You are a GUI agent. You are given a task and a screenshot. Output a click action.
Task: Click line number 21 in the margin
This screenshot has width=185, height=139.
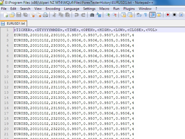(6, 134)
